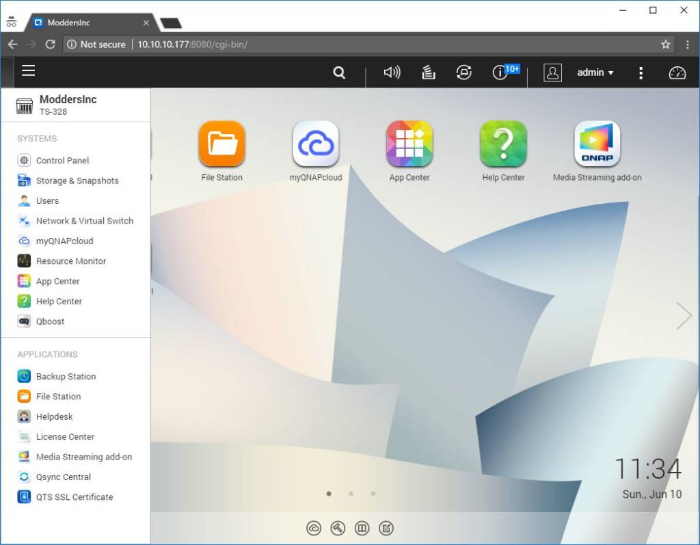Open Helpdesk application
Image resolution: width=700 pixels, height=545 pixels.
pos(44,416)
